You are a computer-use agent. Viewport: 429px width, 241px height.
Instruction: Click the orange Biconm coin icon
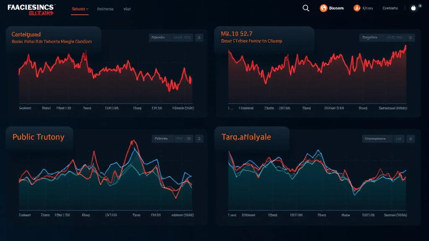click(x=323, y=8)
